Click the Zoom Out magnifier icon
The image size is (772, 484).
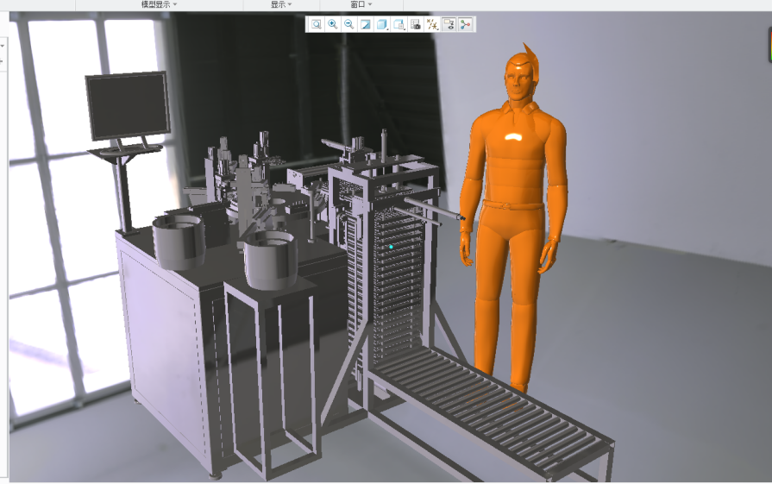(349, 24)
